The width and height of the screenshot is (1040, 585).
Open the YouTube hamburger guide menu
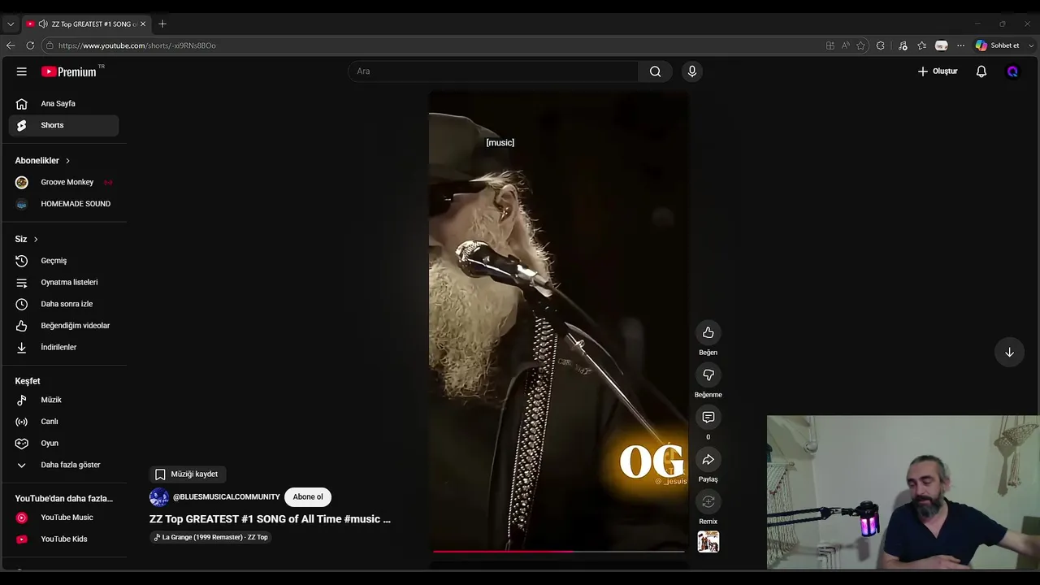pyautogui.click(x=22, y=71)
